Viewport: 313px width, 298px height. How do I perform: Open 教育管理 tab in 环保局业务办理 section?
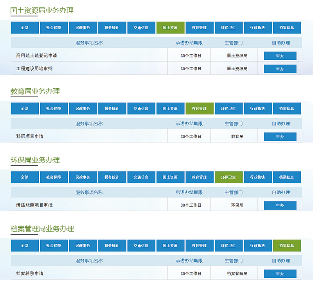point(200,177)
